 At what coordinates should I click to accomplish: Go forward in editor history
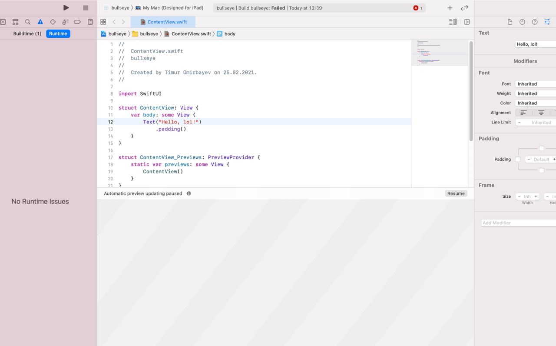click(x=123, y=22)
